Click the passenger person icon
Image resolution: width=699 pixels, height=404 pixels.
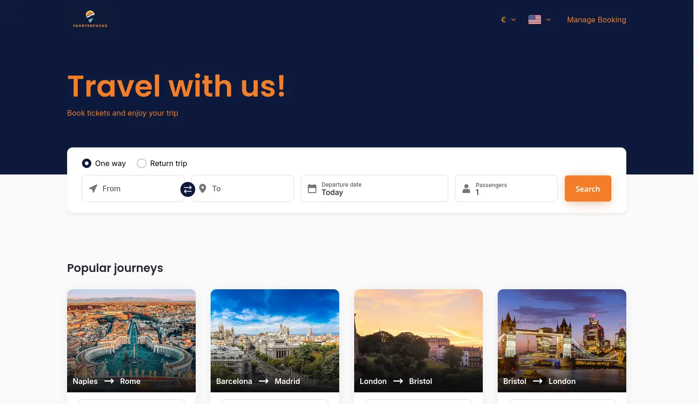(x=466, y=188)
